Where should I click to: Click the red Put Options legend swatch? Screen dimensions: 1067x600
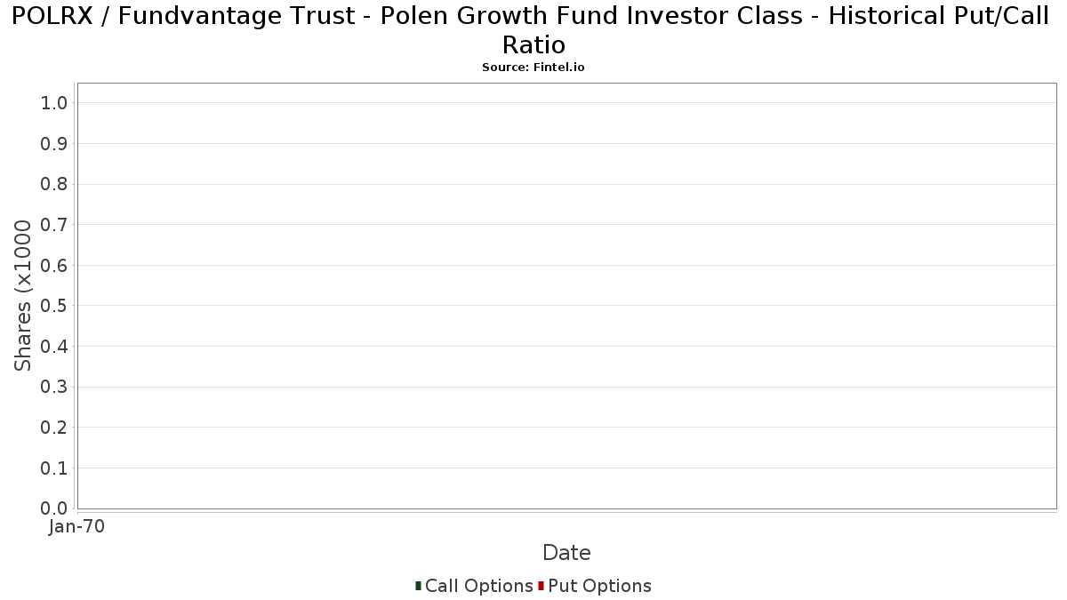coord(541,586)
